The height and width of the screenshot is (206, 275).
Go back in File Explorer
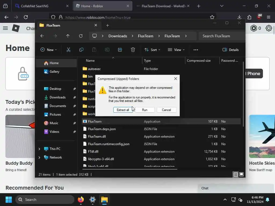click(42, 36)
